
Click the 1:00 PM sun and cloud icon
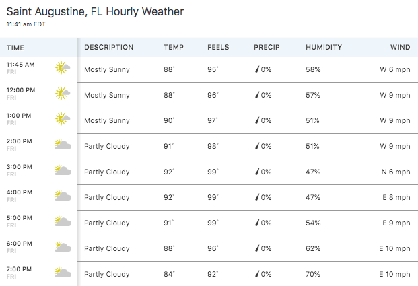pyautogui.click(x=63, y=119)
